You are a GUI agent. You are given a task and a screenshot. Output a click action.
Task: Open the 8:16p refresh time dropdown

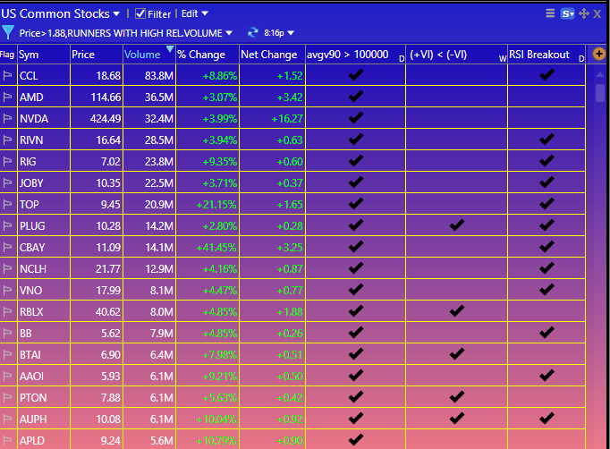(278, 33)
